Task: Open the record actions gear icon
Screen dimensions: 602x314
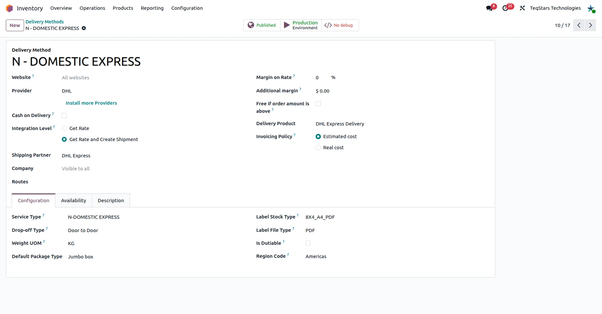Action: [x=84, y=28]
